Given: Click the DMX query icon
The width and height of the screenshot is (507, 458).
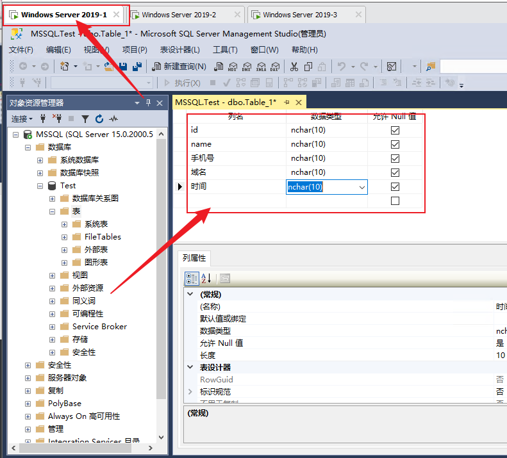Looking at the screenshot, I should (247, 67).
